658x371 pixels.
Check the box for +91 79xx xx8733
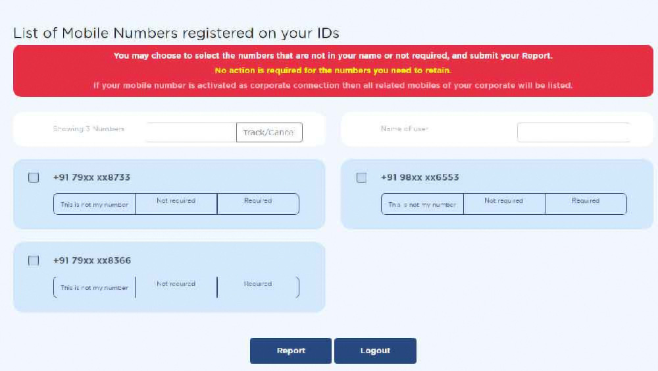34,177
